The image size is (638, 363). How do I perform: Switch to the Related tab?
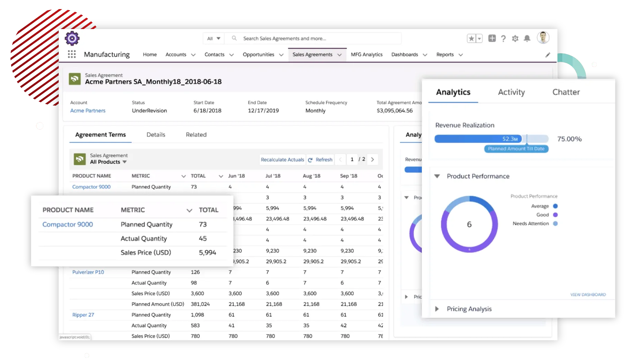(x=196, y=135)
